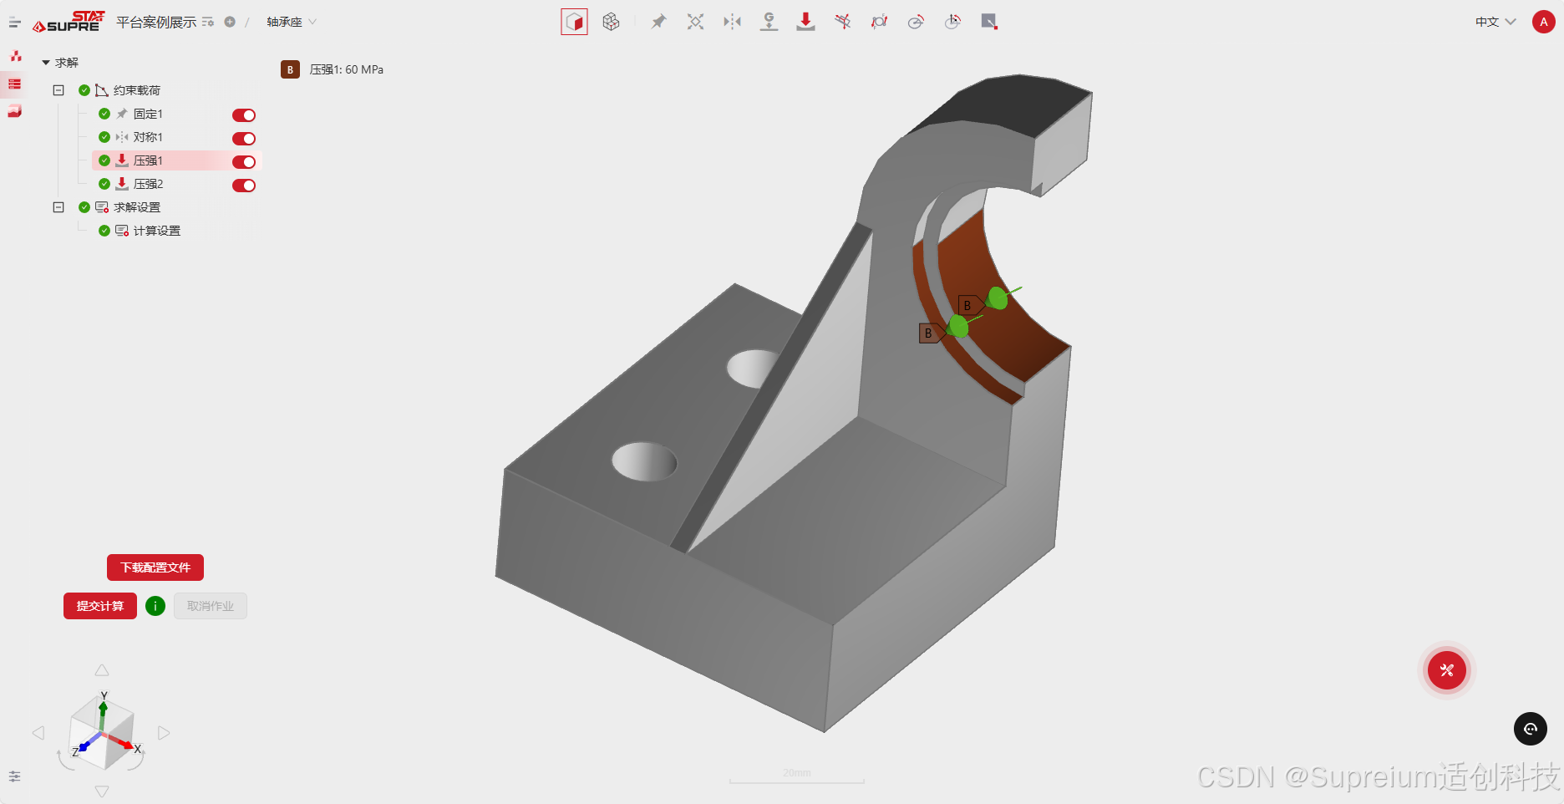Click the upper B label on the model
Image resolution: width=1564 pixels, height=804 pixels.
pos(970,306)
